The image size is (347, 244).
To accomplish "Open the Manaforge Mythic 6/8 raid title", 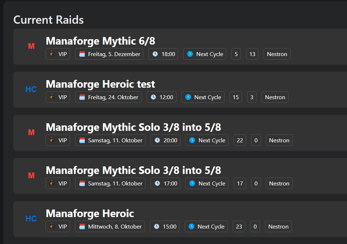I will point(101,41).
